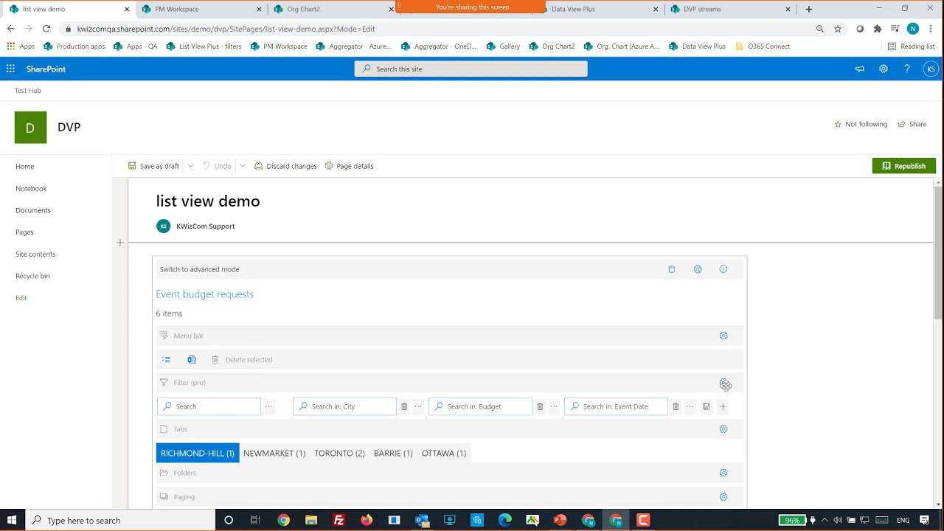Select the OTTAWA (1) tab
The height and width of the screenshot is (531, 944).
click(444, 453)
